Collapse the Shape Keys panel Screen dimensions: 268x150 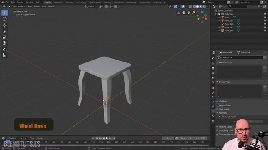pos(224,82)
